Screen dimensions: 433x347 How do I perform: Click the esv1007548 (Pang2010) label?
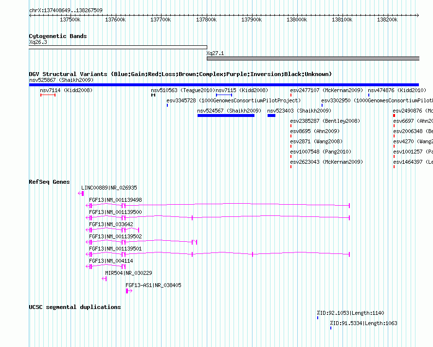click(x=321, y=152)
